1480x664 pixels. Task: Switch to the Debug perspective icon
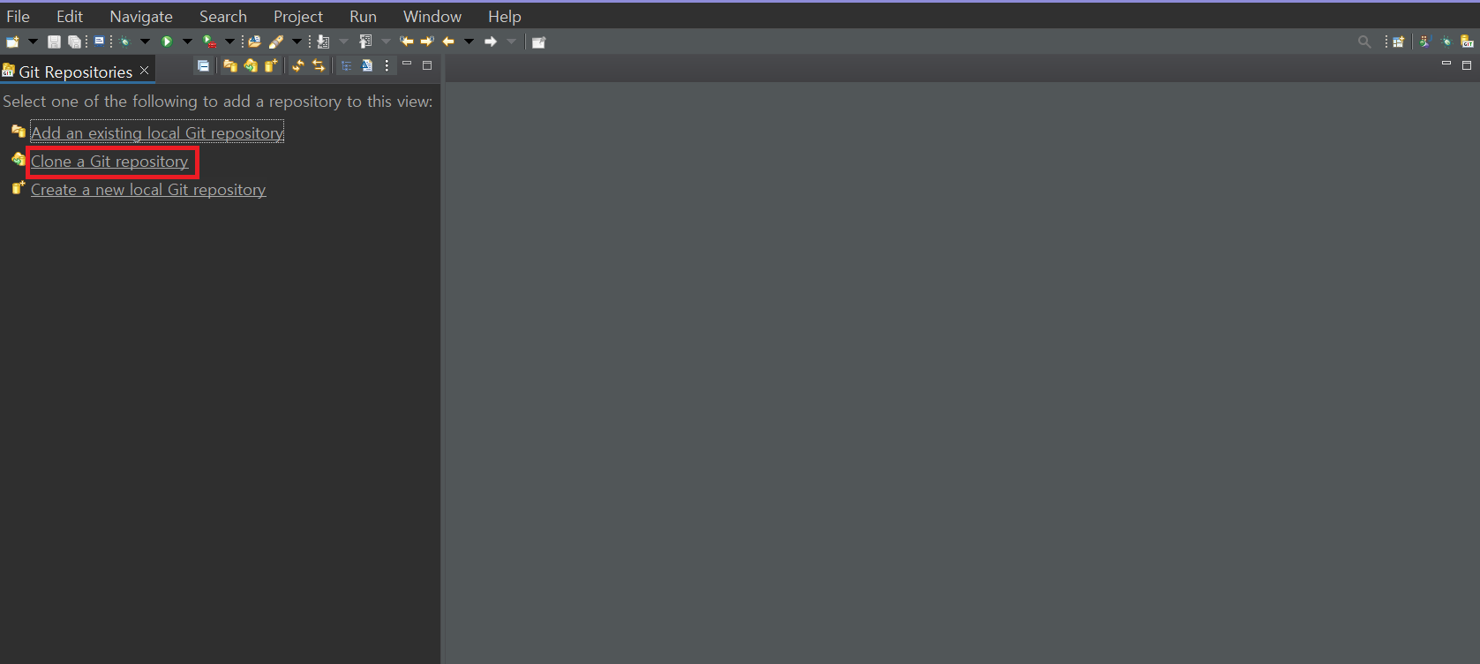click(1446, 41)
